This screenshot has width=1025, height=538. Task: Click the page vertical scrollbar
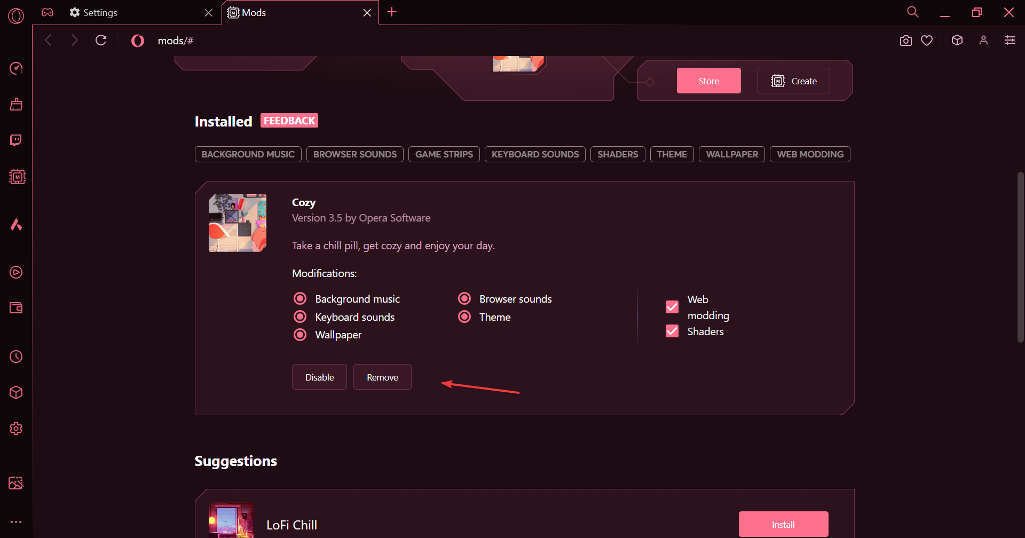1020,257
